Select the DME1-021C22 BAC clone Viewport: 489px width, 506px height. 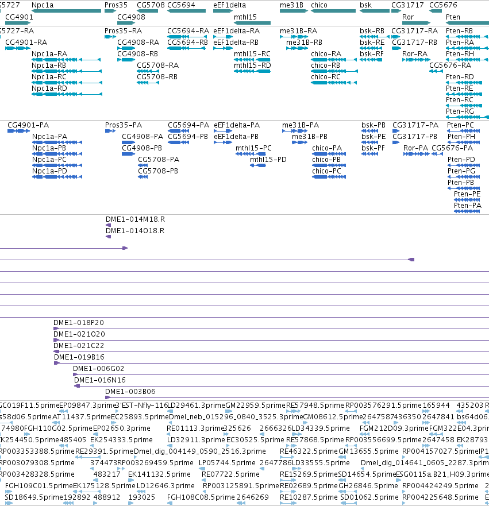[x=271, y=352]
